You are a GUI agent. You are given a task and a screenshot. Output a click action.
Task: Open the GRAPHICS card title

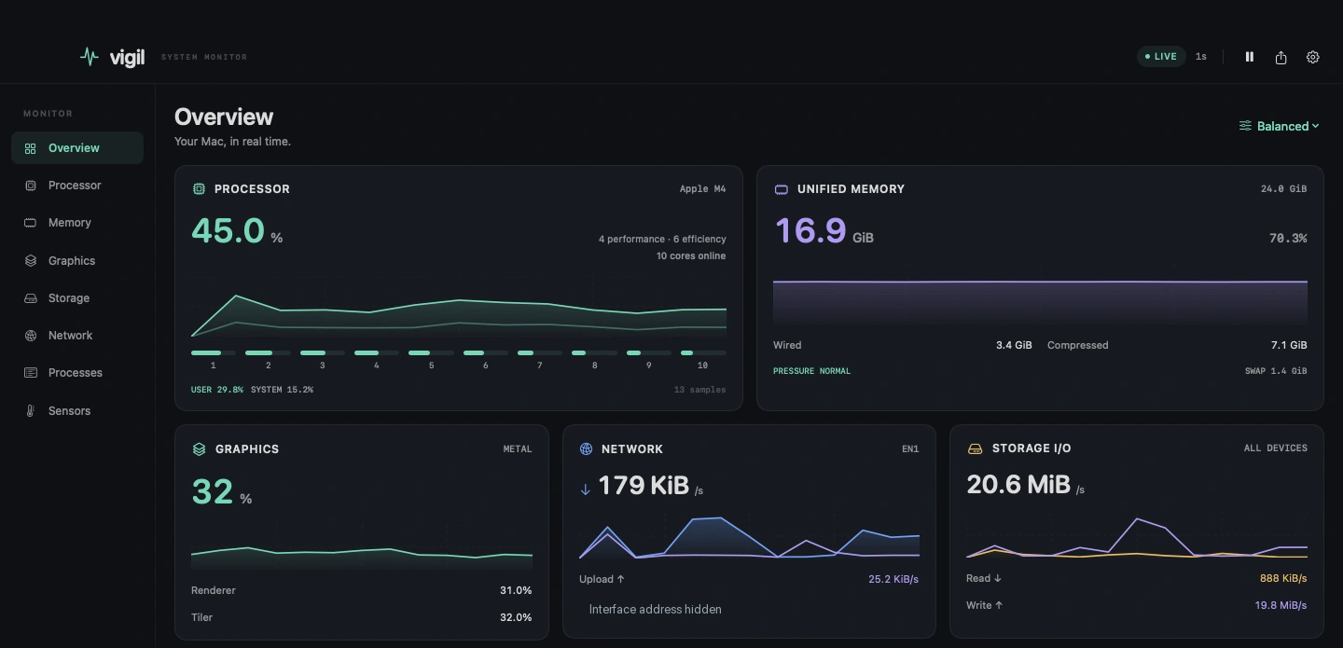[247, 449]
